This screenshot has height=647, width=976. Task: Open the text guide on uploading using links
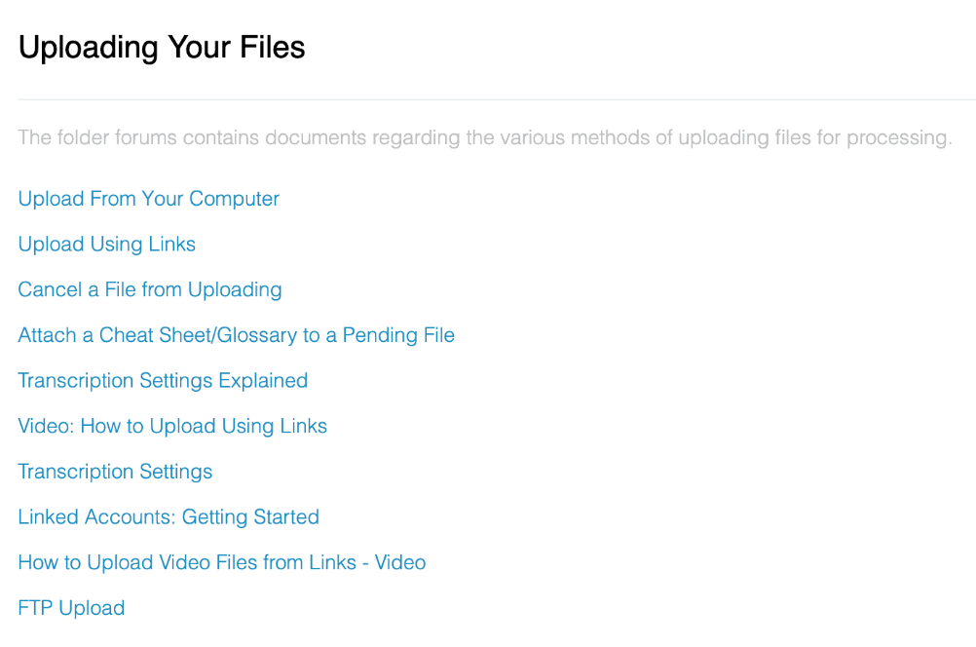(x=106, y=245)
